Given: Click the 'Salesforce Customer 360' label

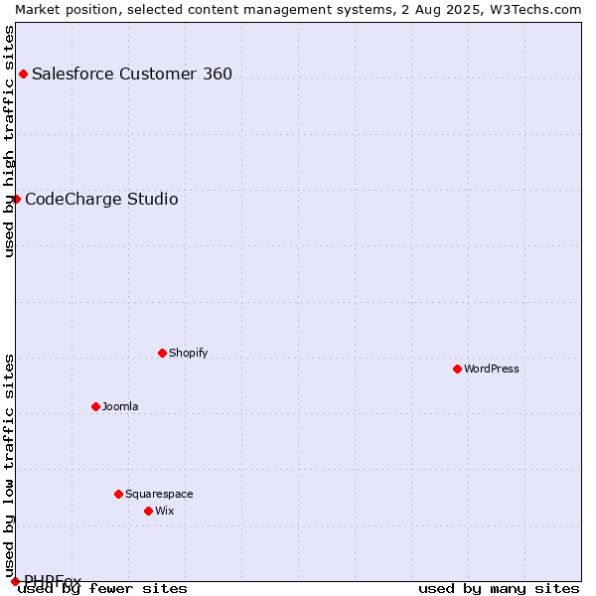Looking at the screenshot, I should (132, 74).
